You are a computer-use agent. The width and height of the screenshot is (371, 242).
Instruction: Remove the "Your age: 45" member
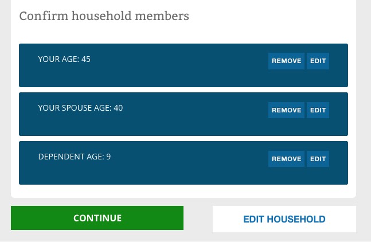[x=286, y=61]
